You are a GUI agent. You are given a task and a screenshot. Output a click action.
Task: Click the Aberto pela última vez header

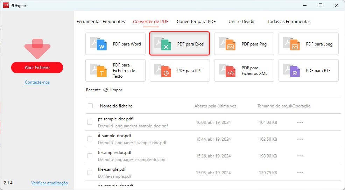pos(215,106)
